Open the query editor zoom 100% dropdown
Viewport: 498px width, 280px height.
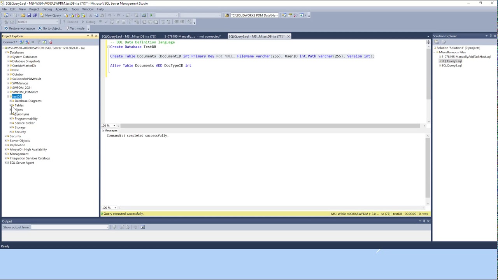[114, 126]
